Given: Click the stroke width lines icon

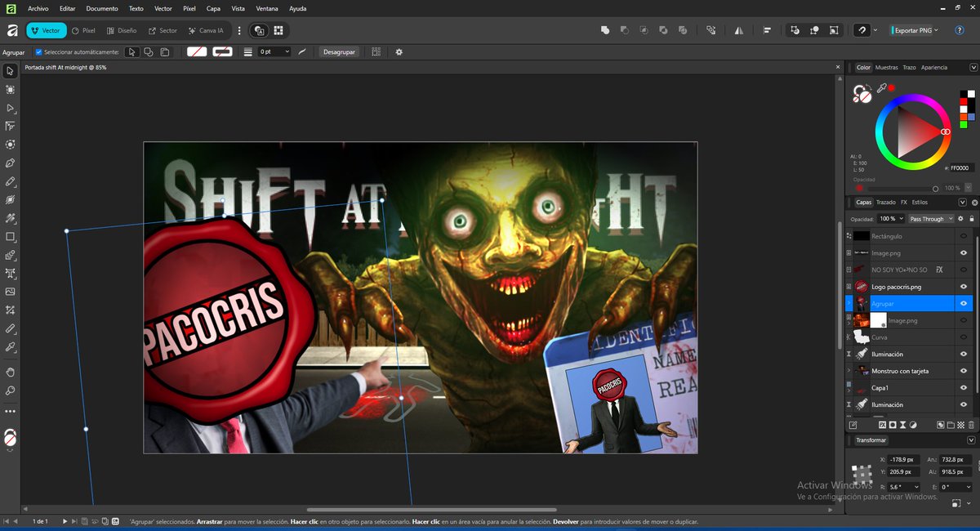Looking at the screenshot, I should (x=248, y=51).
